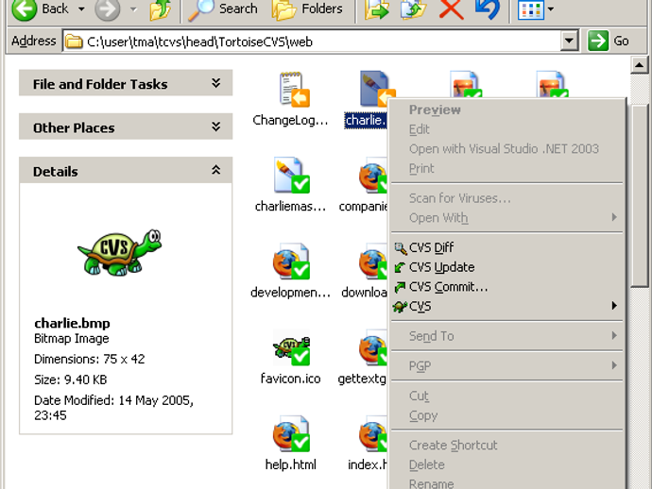This screenshot has height=489, width=652.
Task: Select the download HTML file icon
Action: point(373,261)
